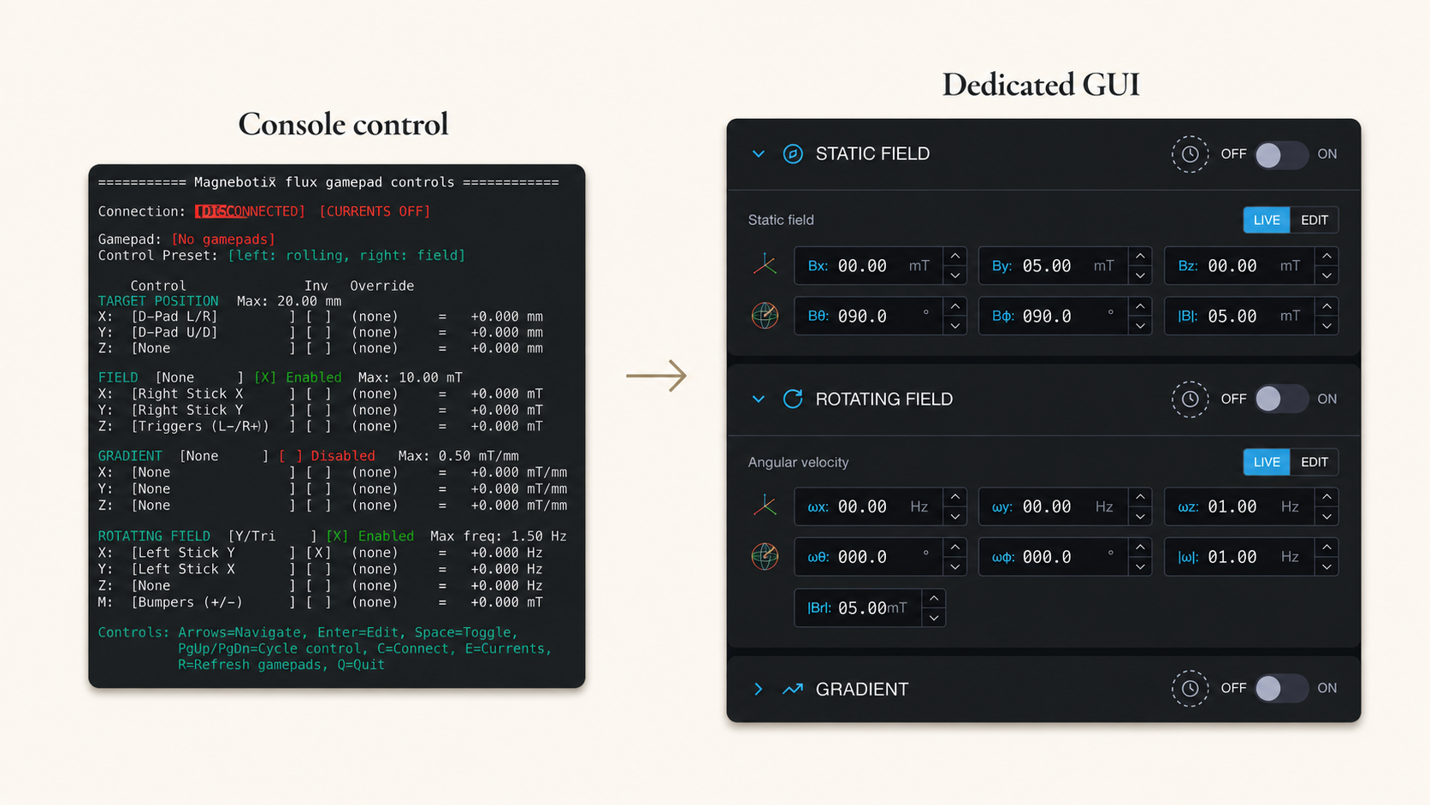
Task: Click the Max: 0.50 mT/mm value
Action: coord(458,456)
